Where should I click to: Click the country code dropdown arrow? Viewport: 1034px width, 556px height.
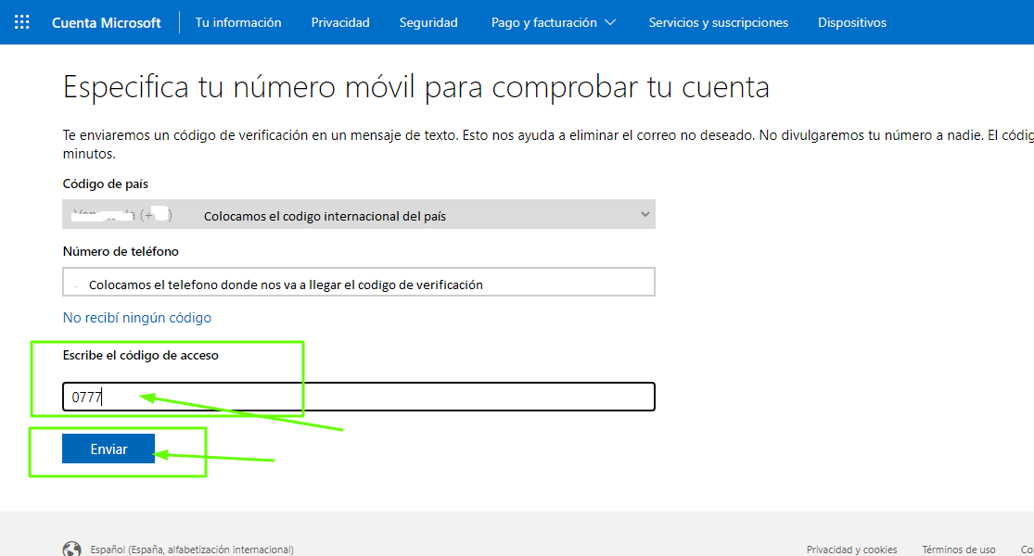[645, 215]
